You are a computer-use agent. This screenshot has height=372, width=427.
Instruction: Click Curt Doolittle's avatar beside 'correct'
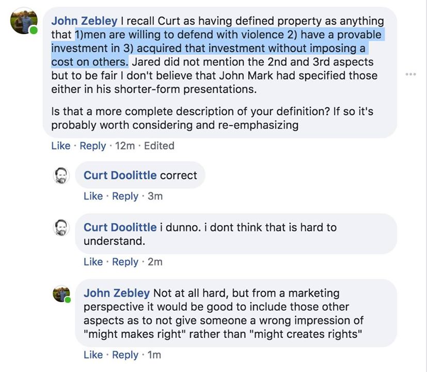[62, 176]
